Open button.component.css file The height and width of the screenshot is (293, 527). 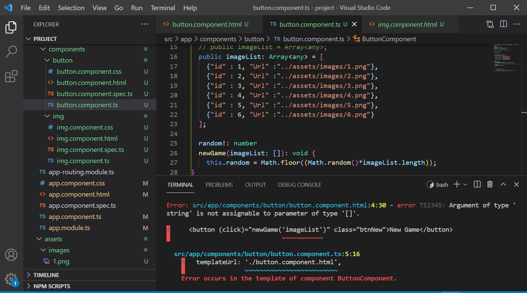pos(90,71)
